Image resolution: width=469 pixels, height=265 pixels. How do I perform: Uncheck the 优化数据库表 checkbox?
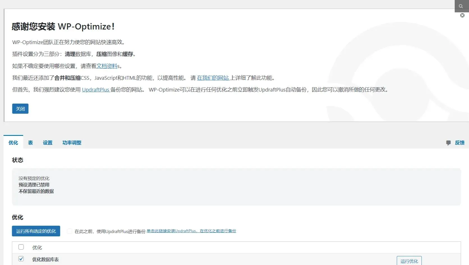coord(21,259)
